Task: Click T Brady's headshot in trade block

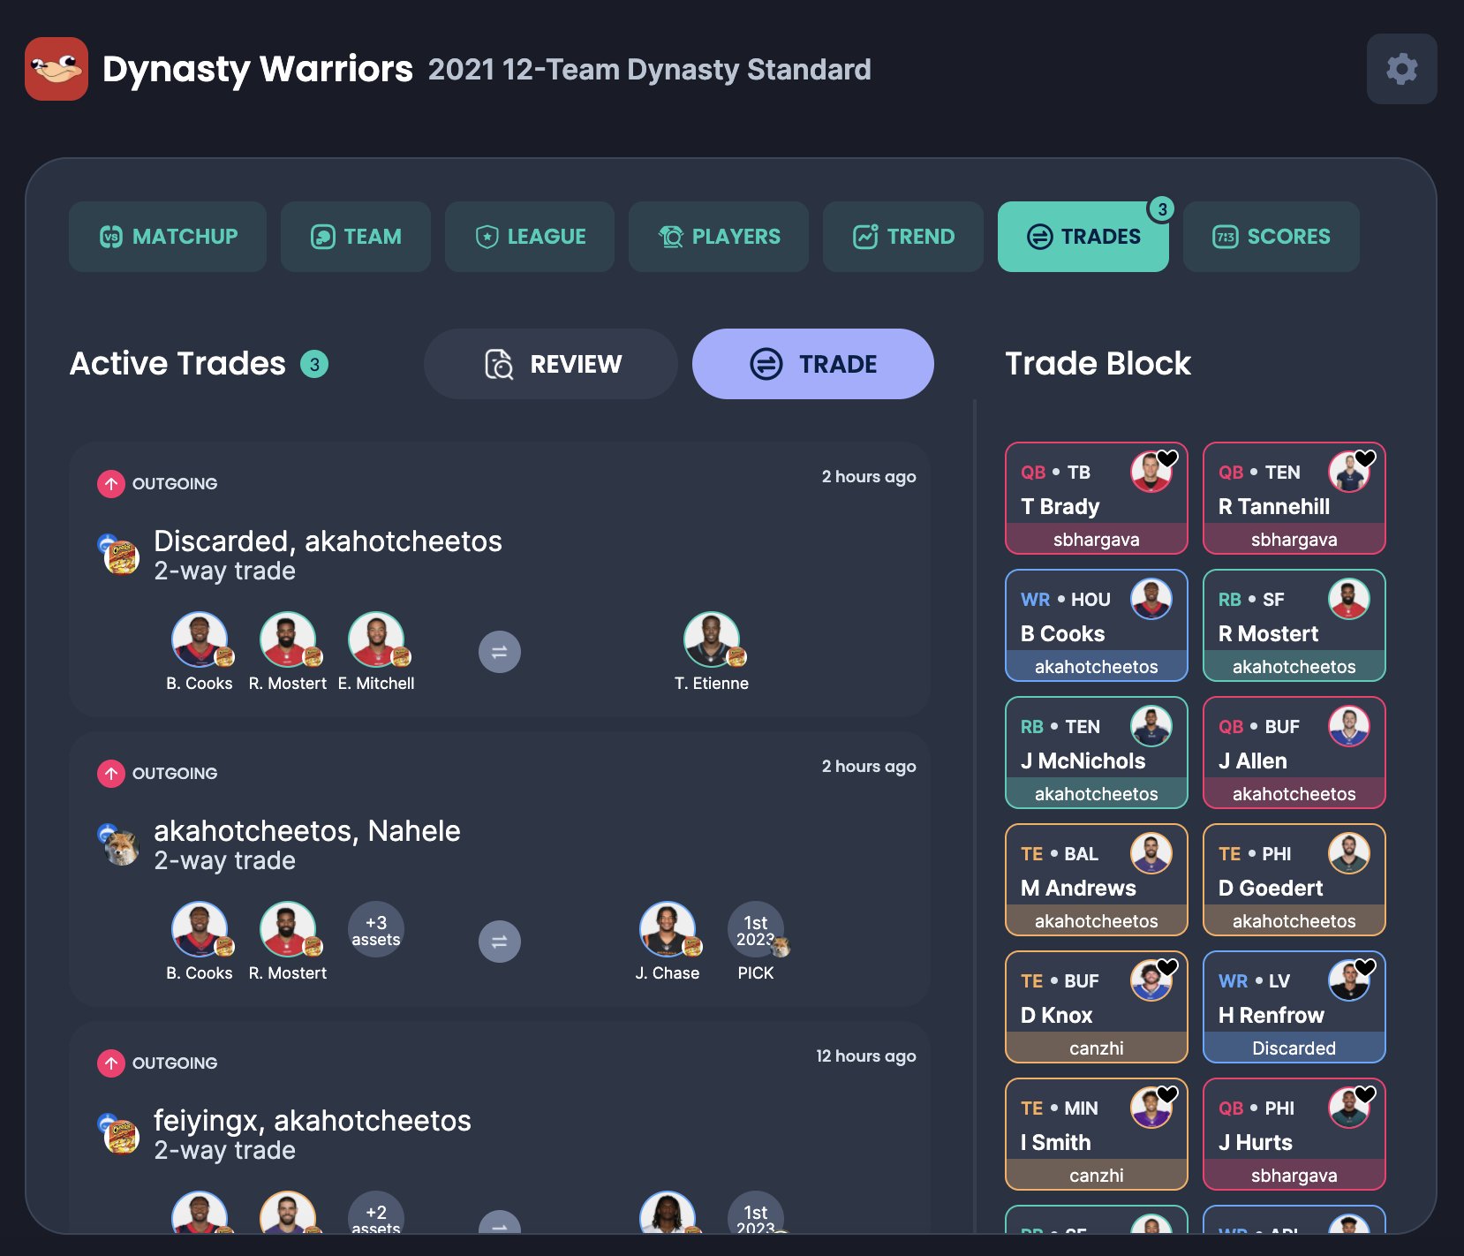Action: (1151, 473)
